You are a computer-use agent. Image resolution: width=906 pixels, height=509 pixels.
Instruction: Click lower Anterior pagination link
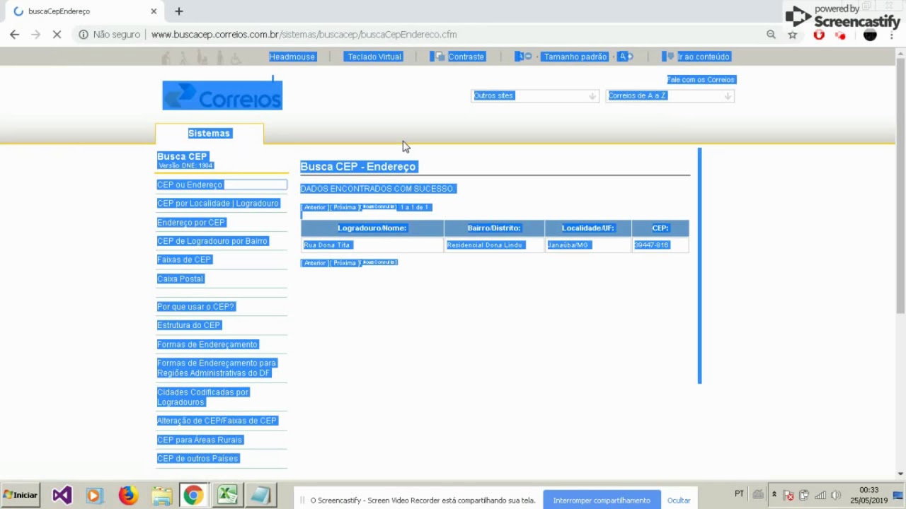click(x=315, y=263)
